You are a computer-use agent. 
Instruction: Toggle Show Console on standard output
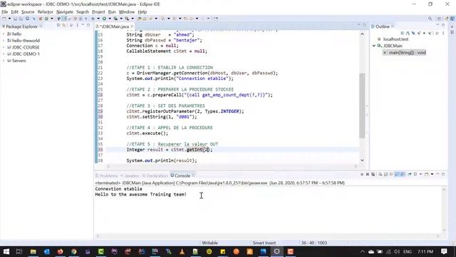[398, 174]
